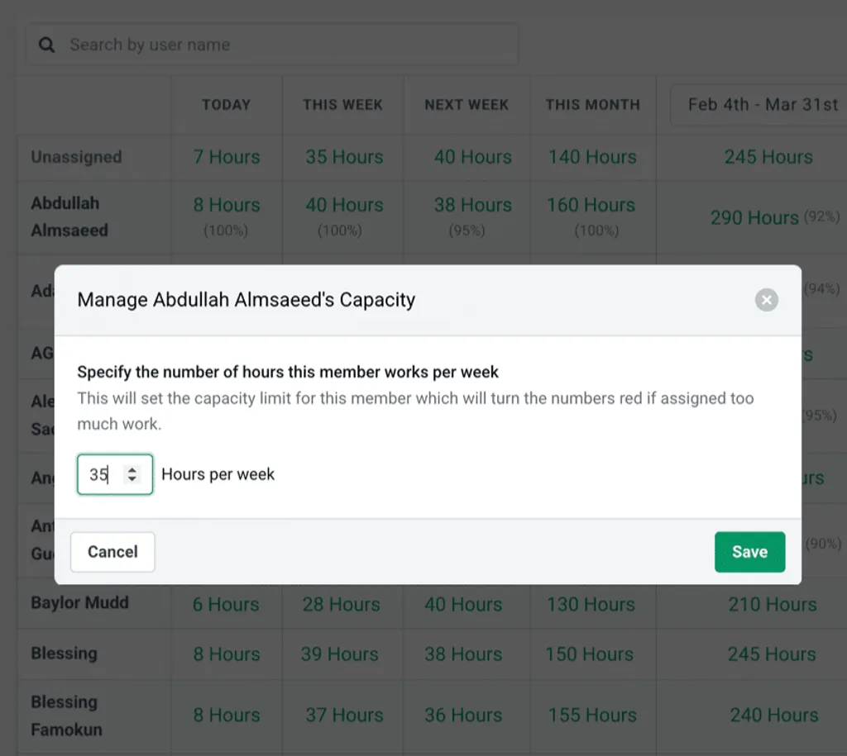
Task: Click Unassigned 35 Hours this week
Action: [x=344, y=157]
